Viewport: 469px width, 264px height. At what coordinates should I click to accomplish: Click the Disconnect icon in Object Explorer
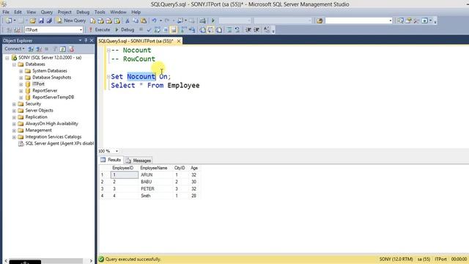[x=39, y=49]
